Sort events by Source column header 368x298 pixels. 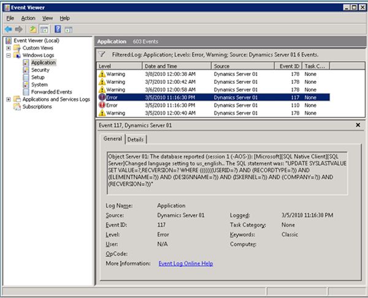point(243,66)
